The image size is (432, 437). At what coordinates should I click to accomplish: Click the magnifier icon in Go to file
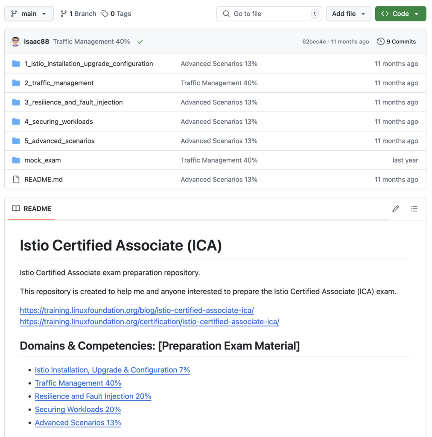coord(226,14)
